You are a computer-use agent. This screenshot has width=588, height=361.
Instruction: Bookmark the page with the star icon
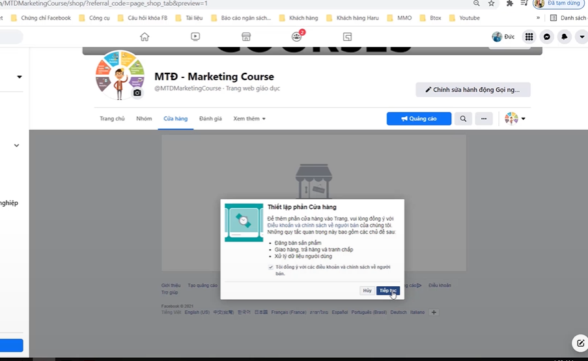pos(491,3)
